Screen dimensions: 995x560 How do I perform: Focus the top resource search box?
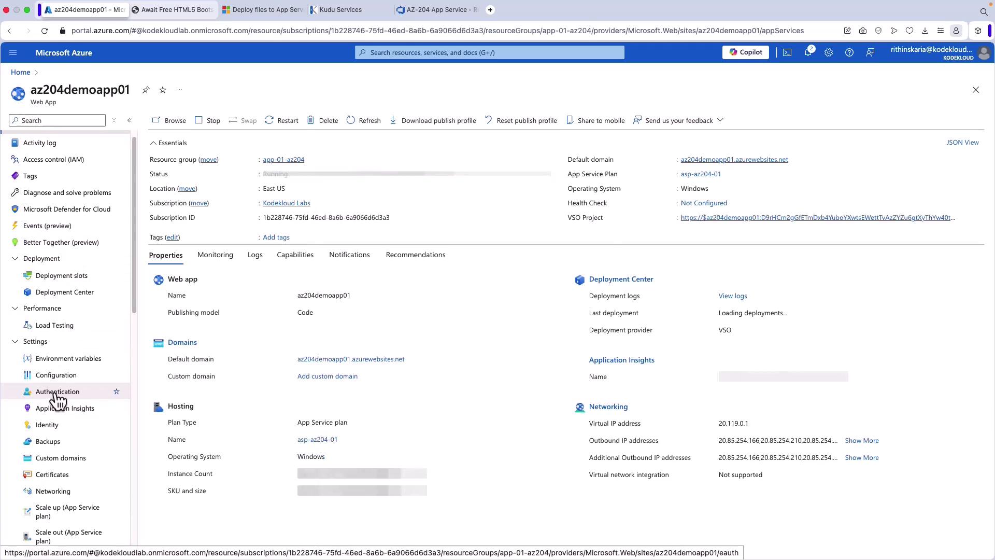coord(489,52)
